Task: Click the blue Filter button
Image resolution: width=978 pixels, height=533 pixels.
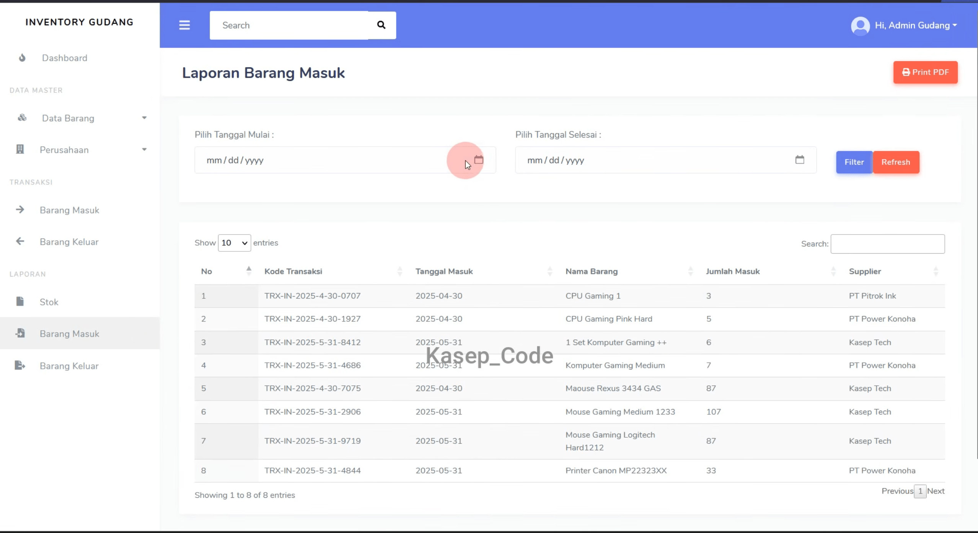Action: [x=854, y=162]
